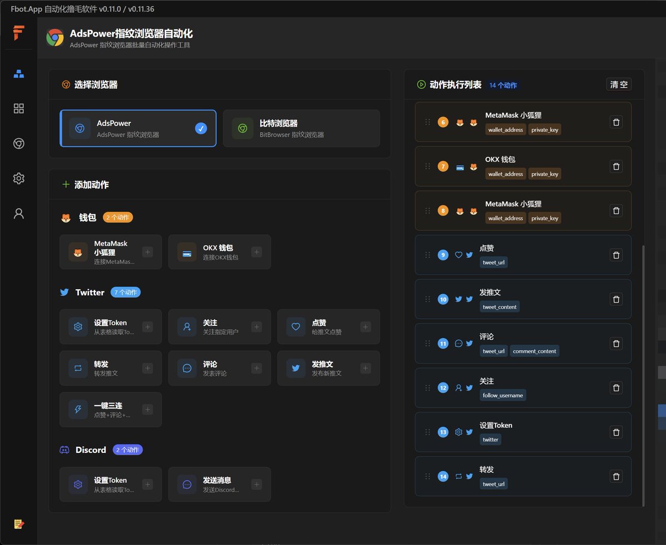Select the AdsPower browser card

click(138, 128)
